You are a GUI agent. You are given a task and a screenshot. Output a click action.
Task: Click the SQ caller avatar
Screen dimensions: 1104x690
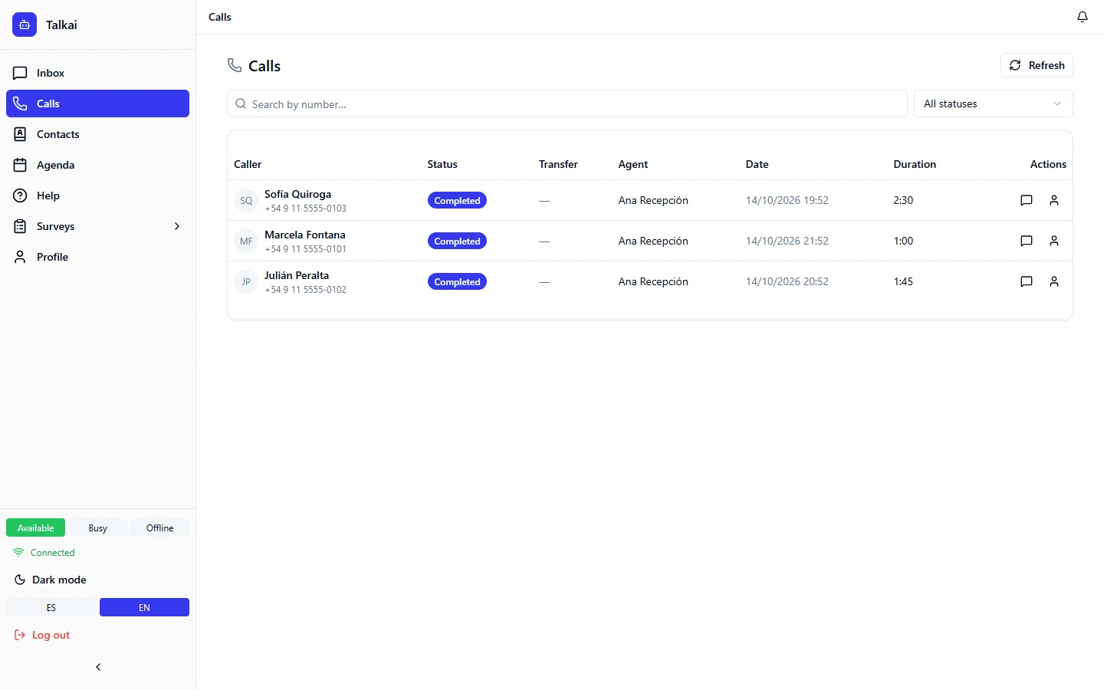(246, 200)
